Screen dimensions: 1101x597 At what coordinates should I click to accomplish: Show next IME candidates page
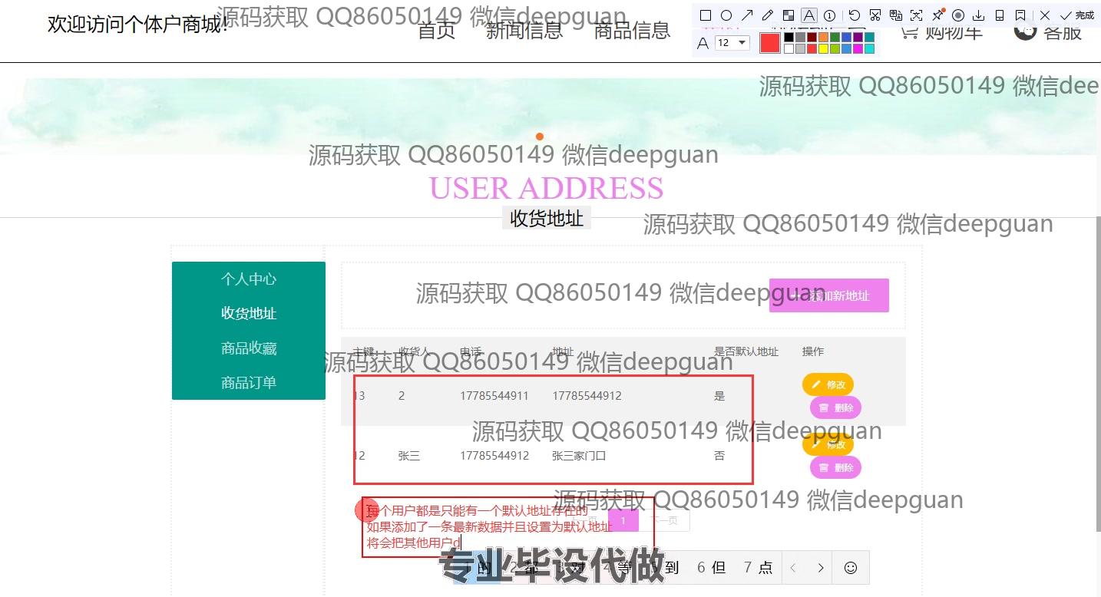click(821, 568)
